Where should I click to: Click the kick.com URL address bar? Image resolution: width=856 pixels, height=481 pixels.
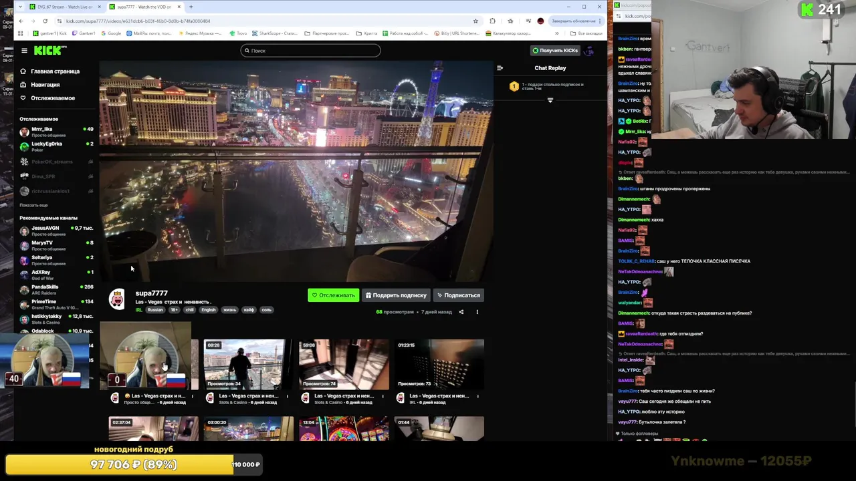click(x=267, y=21)
